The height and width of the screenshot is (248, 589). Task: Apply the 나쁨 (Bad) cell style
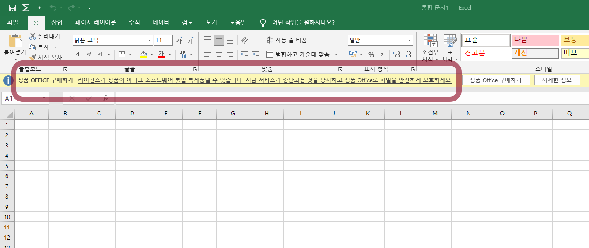535,40
